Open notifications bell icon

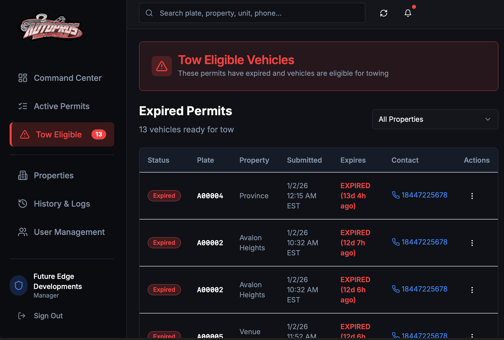(408, 13)
